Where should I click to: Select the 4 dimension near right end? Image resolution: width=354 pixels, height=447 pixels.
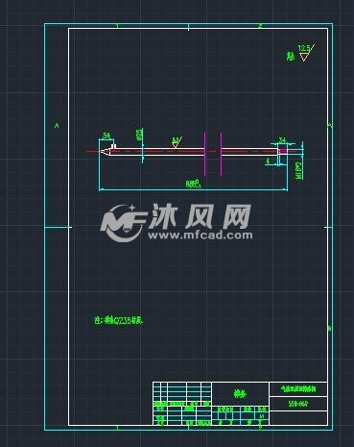tap(268, 161)
